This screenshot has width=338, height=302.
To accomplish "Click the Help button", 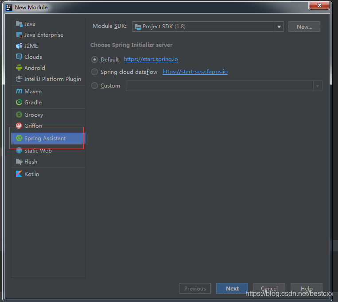I will 307,288.
